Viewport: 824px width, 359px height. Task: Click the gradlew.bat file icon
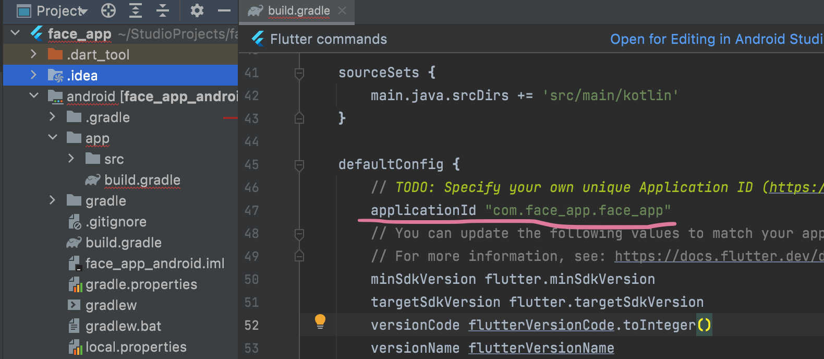click(74, 326)
